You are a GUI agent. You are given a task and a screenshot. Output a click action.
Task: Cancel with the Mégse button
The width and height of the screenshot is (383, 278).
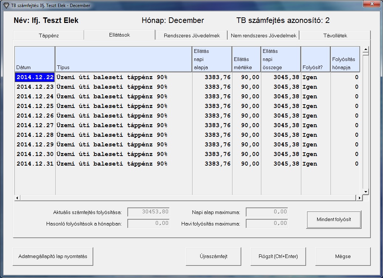(343, 256)
